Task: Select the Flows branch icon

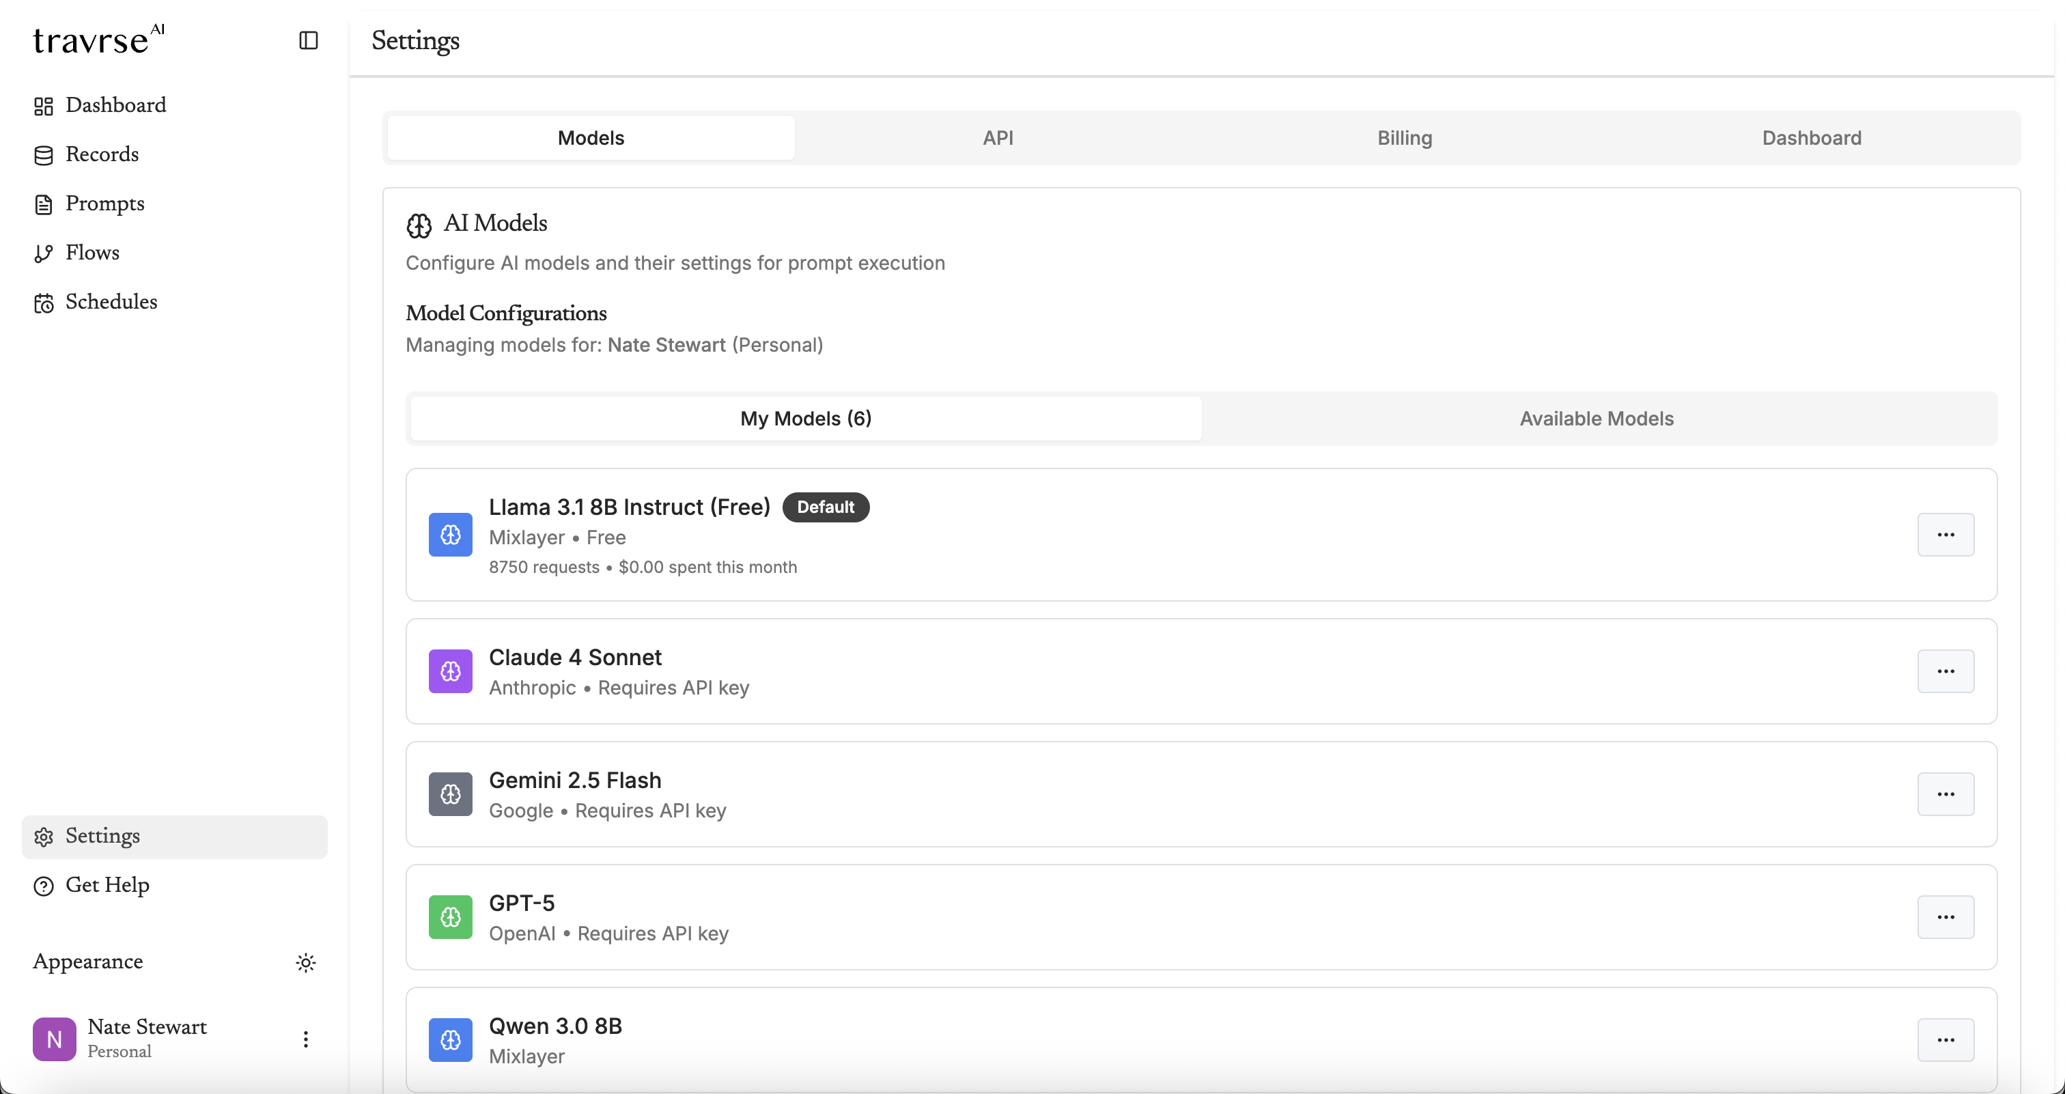Action: [x=44, y=253]
